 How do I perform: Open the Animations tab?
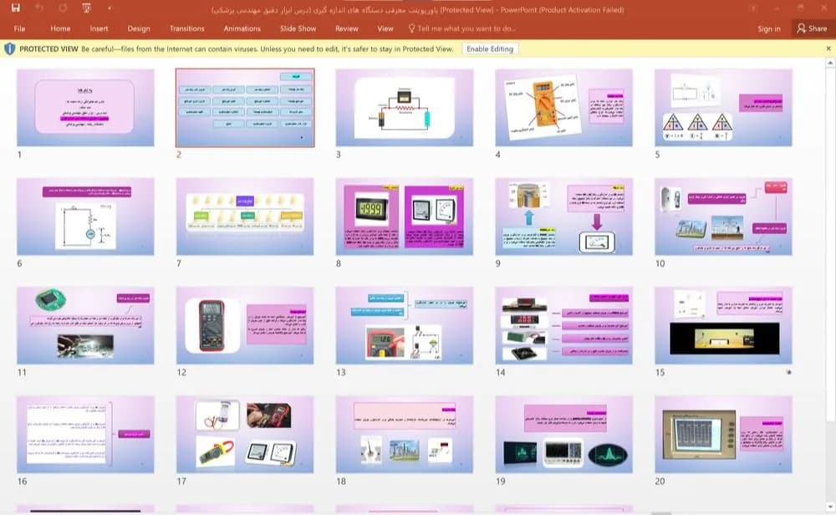[242, 28]
